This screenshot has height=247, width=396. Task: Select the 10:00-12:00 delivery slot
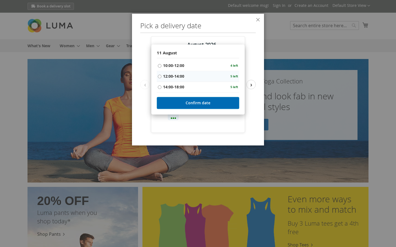tap(159, 66)
